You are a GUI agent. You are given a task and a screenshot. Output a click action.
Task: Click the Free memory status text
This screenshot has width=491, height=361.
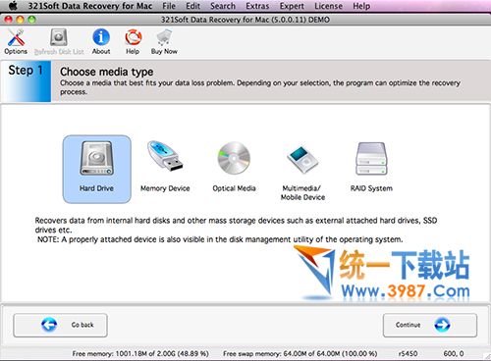(140, 353)
